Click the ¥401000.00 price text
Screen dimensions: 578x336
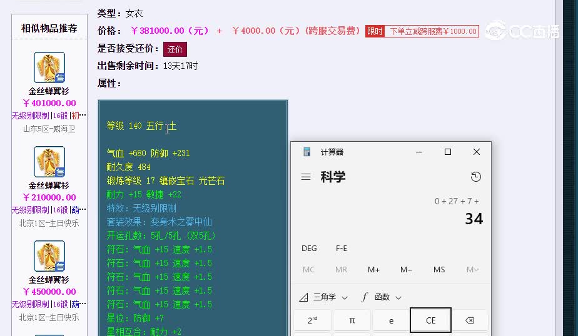tap(49, 104)
